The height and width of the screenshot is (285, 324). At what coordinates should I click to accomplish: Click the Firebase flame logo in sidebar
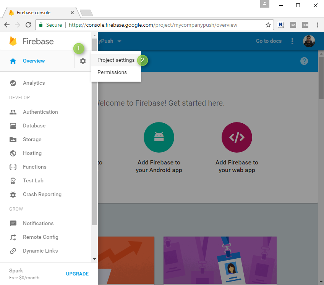point(13,41)
